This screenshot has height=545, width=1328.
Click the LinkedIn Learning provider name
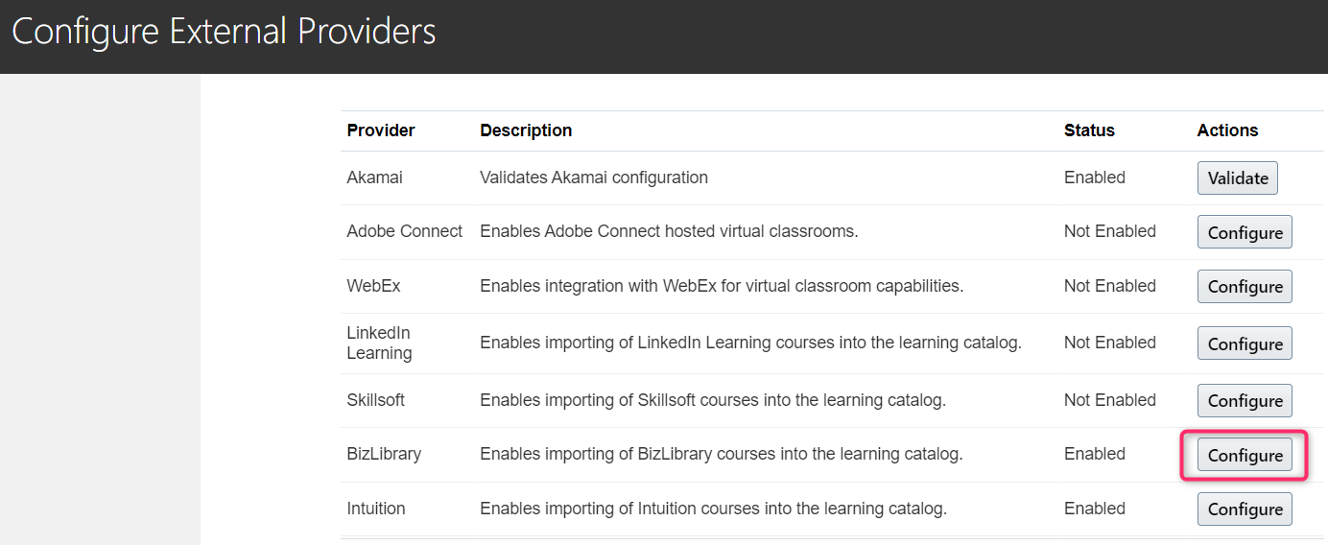pyautogui.click(x=379, y=343)
